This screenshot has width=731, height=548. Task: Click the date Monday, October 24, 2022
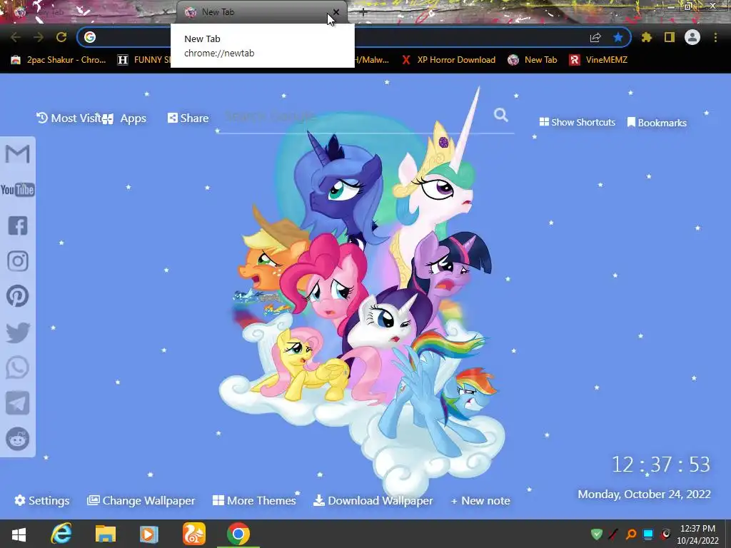coord(645,494)
